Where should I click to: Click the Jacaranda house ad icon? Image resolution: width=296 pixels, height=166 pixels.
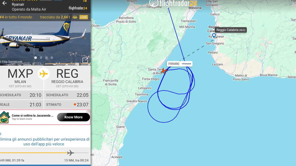5,117
